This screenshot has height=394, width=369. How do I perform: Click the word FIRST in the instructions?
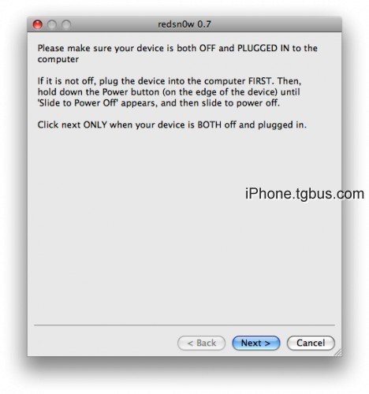(260, 81)
